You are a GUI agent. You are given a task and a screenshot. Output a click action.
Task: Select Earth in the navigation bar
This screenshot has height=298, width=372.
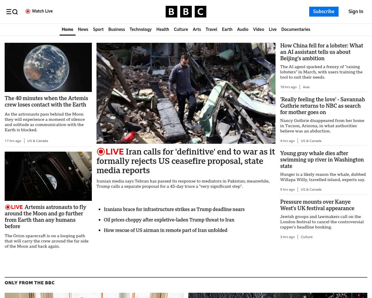(x=227, y=29)
